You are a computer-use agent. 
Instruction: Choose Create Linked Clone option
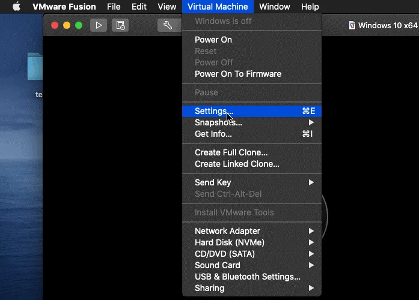pos(237,164)
